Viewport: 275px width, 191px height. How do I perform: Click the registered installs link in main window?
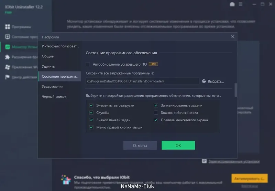coord(234,161)
